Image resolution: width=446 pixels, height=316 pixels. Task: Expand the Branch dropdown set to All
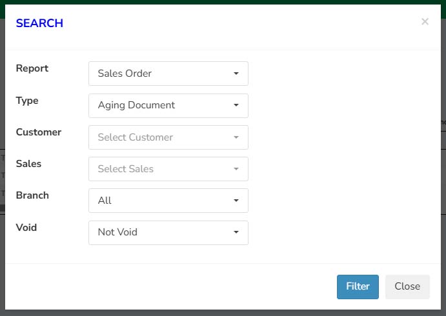(x=168, y=201)
